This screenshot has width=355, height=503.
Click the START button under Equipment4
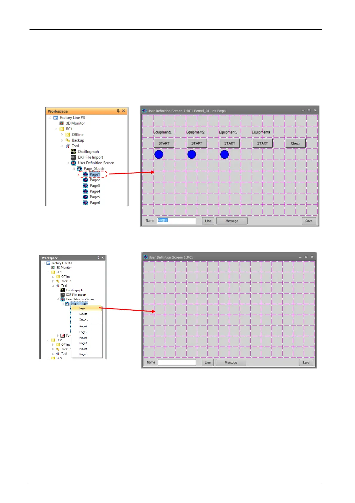[x=263, y=143]
